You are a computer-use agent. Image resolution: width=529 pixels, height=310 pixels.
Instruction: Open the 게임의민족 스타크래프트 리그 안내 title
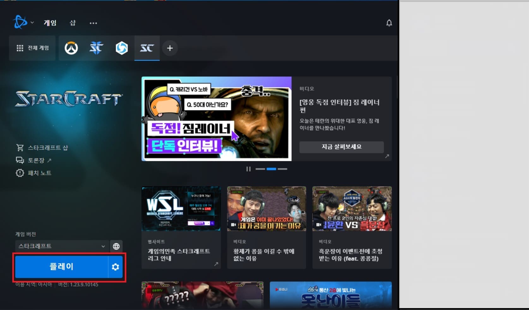(x=179, y=255)
